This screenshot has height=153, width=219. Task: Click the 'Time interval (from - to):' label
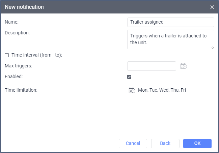click(x=37, y=55)
